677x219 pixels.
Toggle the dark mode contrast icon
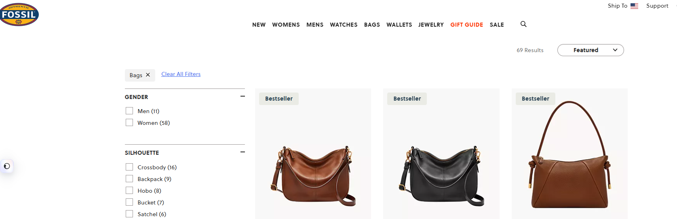7,166
